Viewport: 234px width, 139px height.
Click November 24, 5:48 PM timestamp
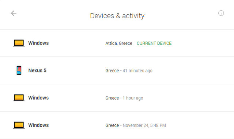144,125
